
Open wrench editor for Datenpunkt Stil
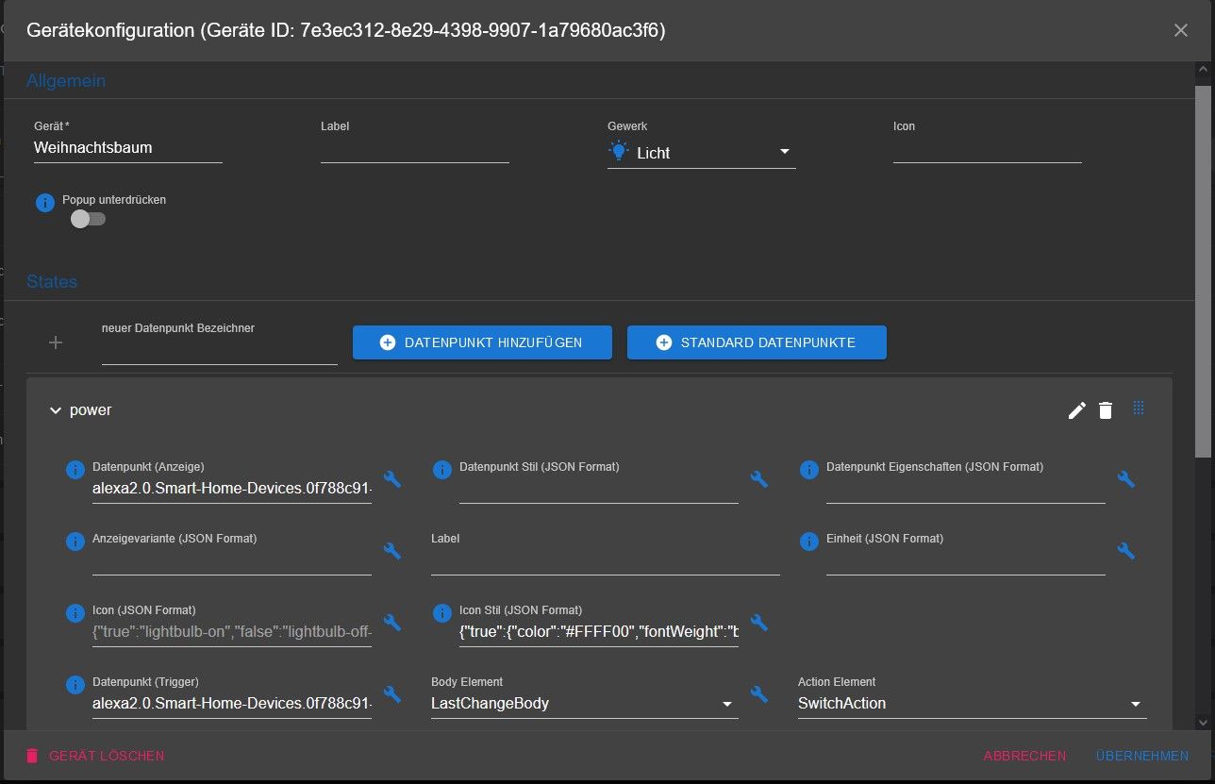[758, 479]
